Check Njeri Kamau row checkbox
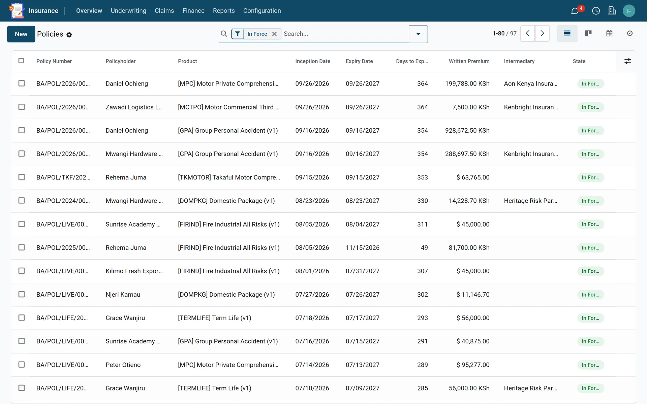Image resolution: width=647 pixels, height=404 pixels. 22,294
